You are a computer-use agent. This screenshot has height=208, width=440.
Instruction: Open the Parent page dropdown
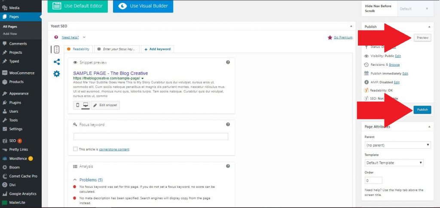pyautogui.click(x=397, y=145)
